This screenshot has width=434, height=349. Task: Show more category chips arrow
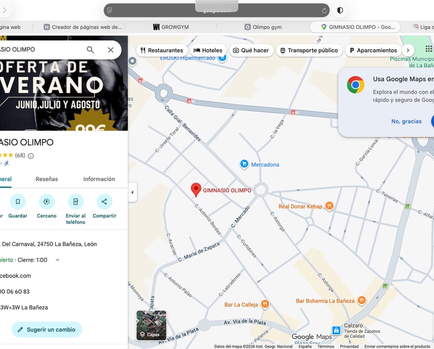(407, 50)
